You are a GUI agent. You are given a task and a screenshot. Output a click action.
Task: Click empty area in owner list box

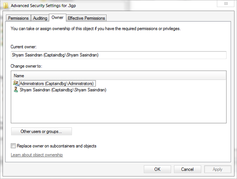119,108
